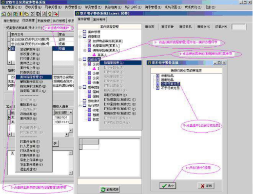Click the down arrow of the person list scrollbar

point(71,130)
